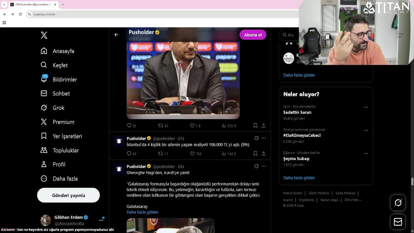The image size is (414, 233).
Task: Open Topluluklar communities
Action: (x=60, y=150)
